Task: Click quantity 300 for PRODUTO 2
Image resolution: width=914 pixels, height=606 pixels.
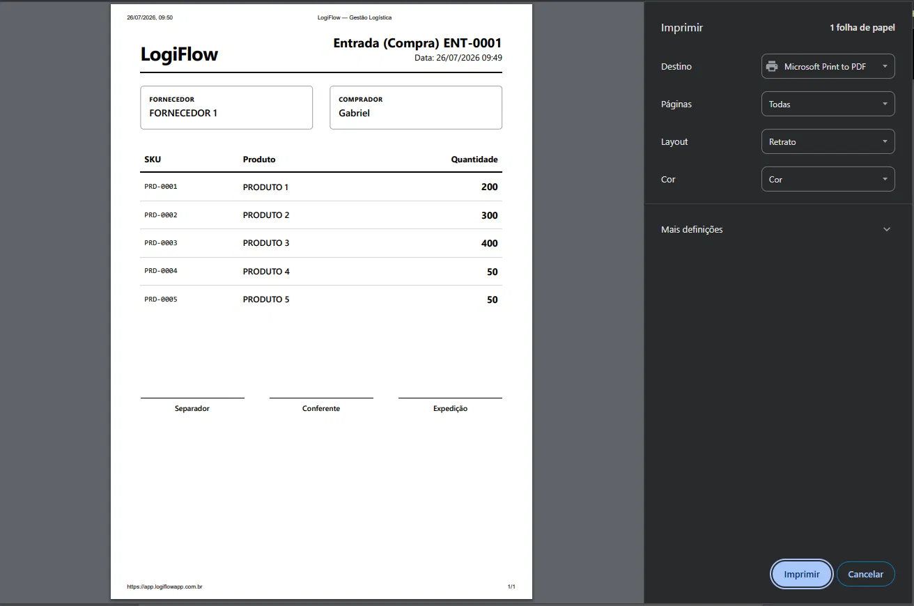Action: click(x=490, y=215)
